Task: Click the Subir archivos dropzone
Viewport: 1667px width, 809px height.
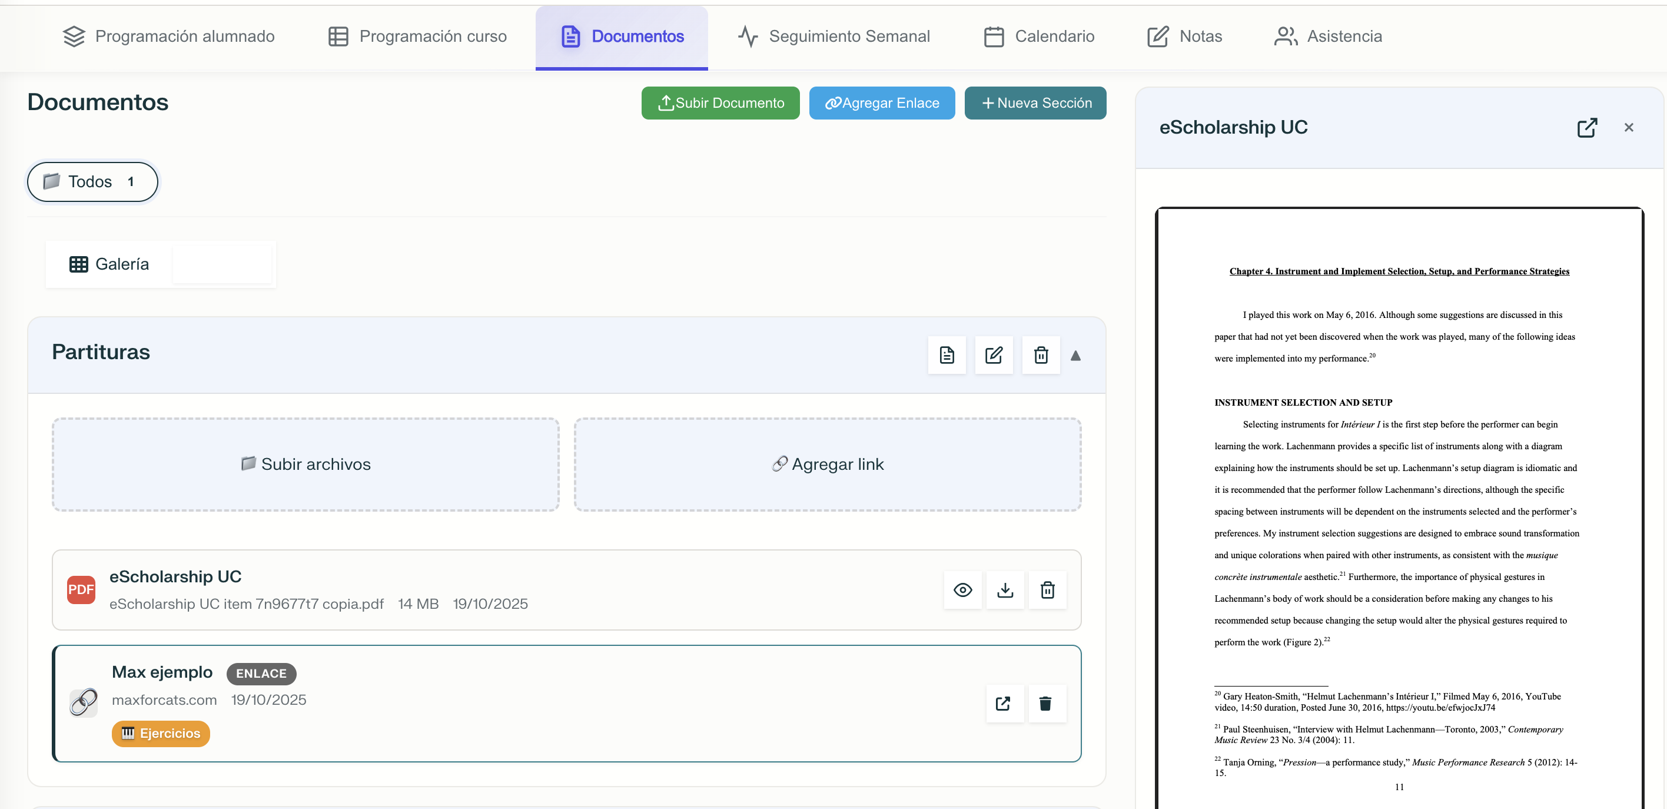Action: pos(305,463)
